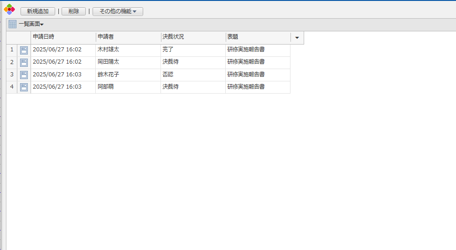Open record form icon in row 3

24,75
